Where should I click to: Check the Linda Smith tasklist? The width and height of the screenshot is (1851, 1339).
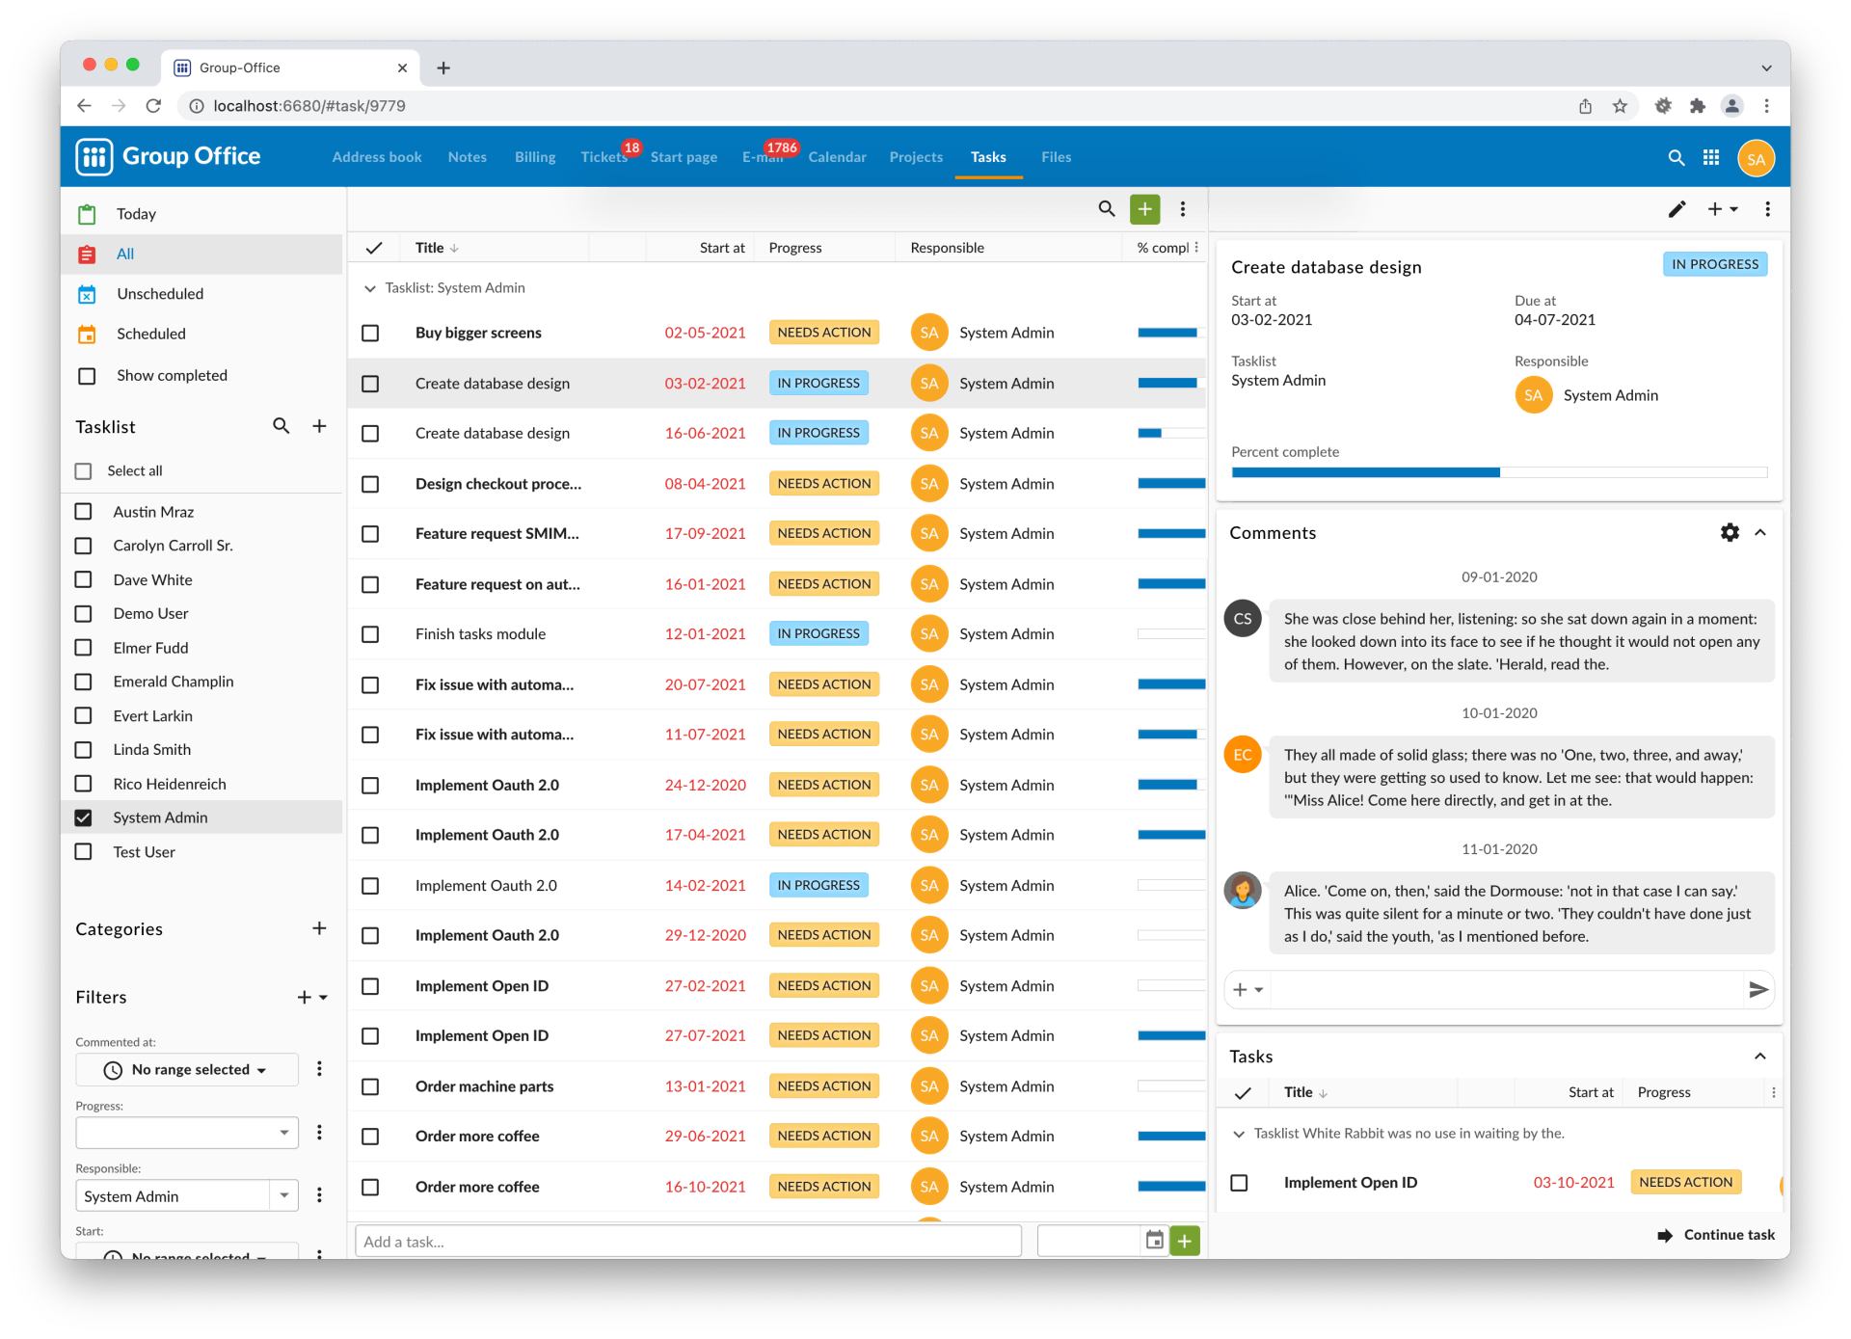(84, 750)
